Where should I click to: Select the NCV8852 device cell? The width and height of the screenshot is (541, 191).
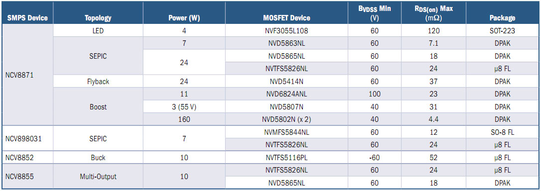(27, 158)
